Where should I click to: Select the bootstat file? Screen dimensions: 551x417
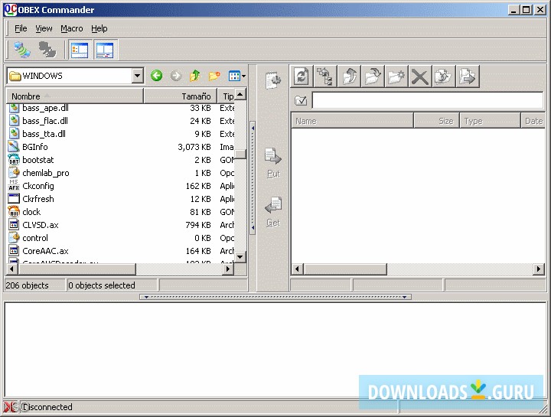(38, 160)
